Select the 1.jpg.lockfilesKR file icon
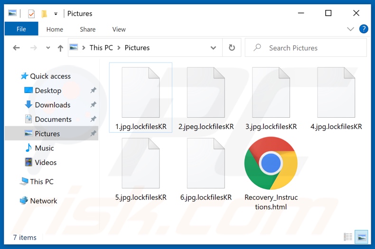The height and width of the screenshot is (249, 375). click(x=141, y=92)
